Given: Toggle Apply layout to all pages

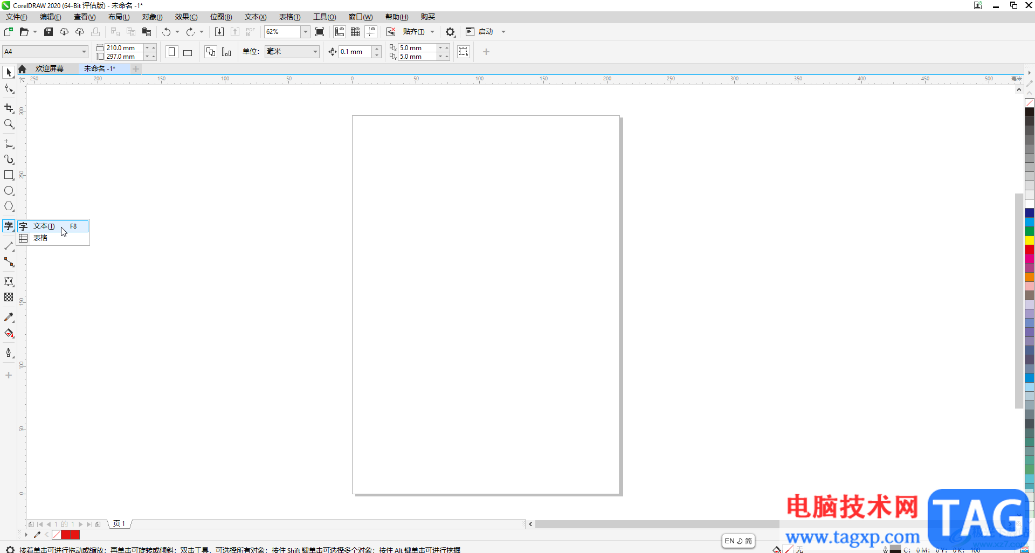Looking at the screenshot, I should coord(211,52).
